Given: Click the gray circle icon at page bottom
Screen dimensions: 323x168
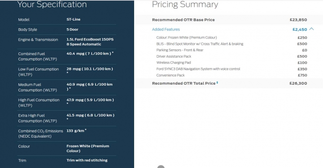Looking at the screenshot, I should point(161,167).
